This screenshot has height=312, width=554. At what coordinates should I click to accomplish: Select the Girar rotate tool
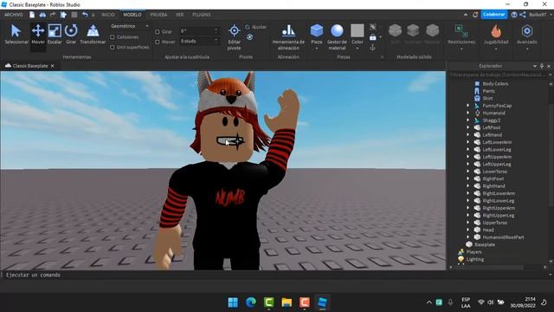click(71, 35)
